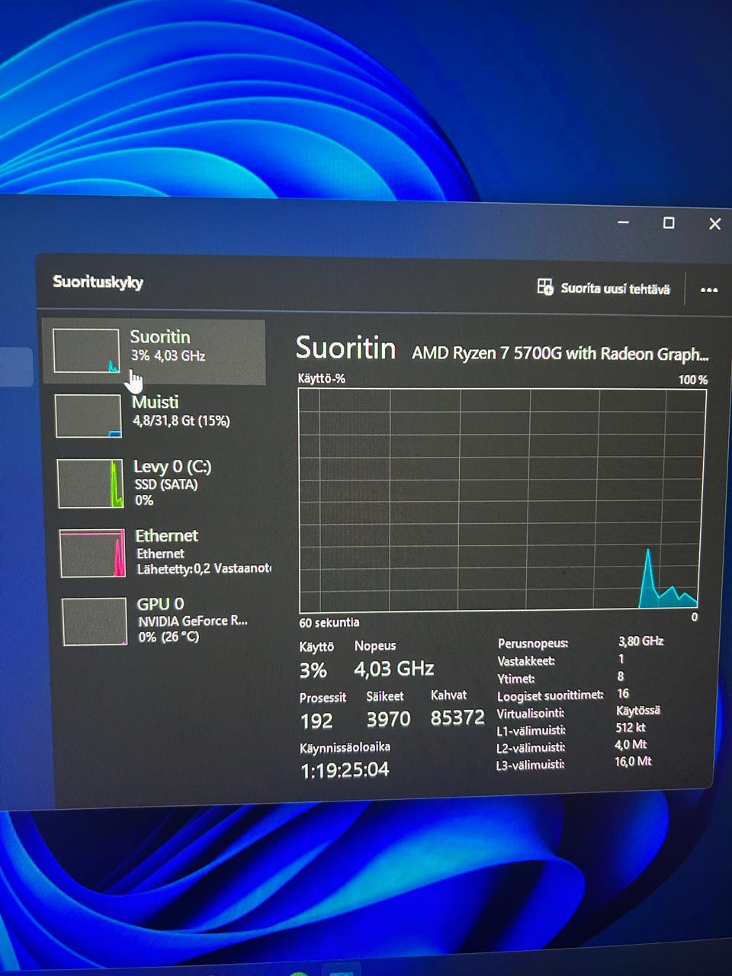Click the Käyttö-% chart axis label
This screenshot has height=976, width=732.
(321, 378)
